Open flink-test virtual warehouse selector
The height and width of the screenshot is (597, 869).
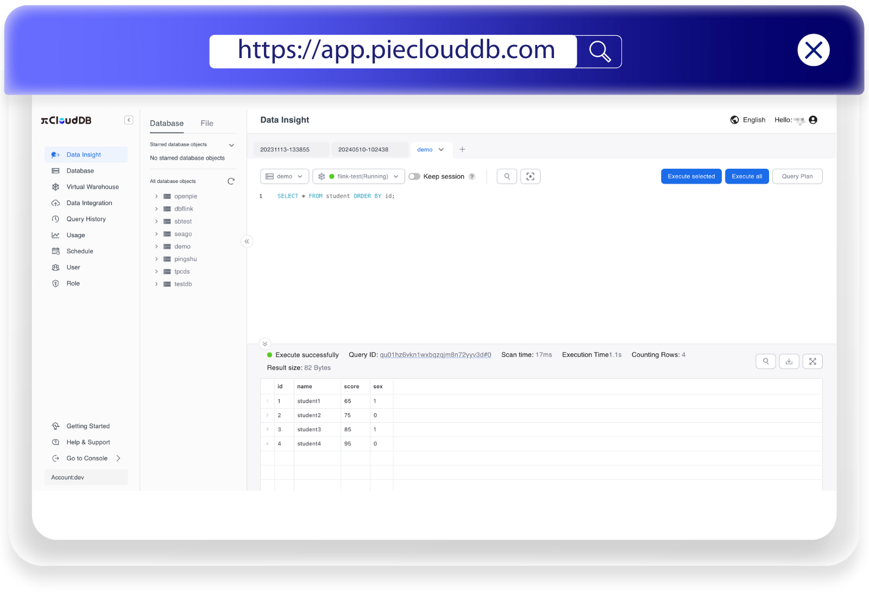(x=358, y=176)
